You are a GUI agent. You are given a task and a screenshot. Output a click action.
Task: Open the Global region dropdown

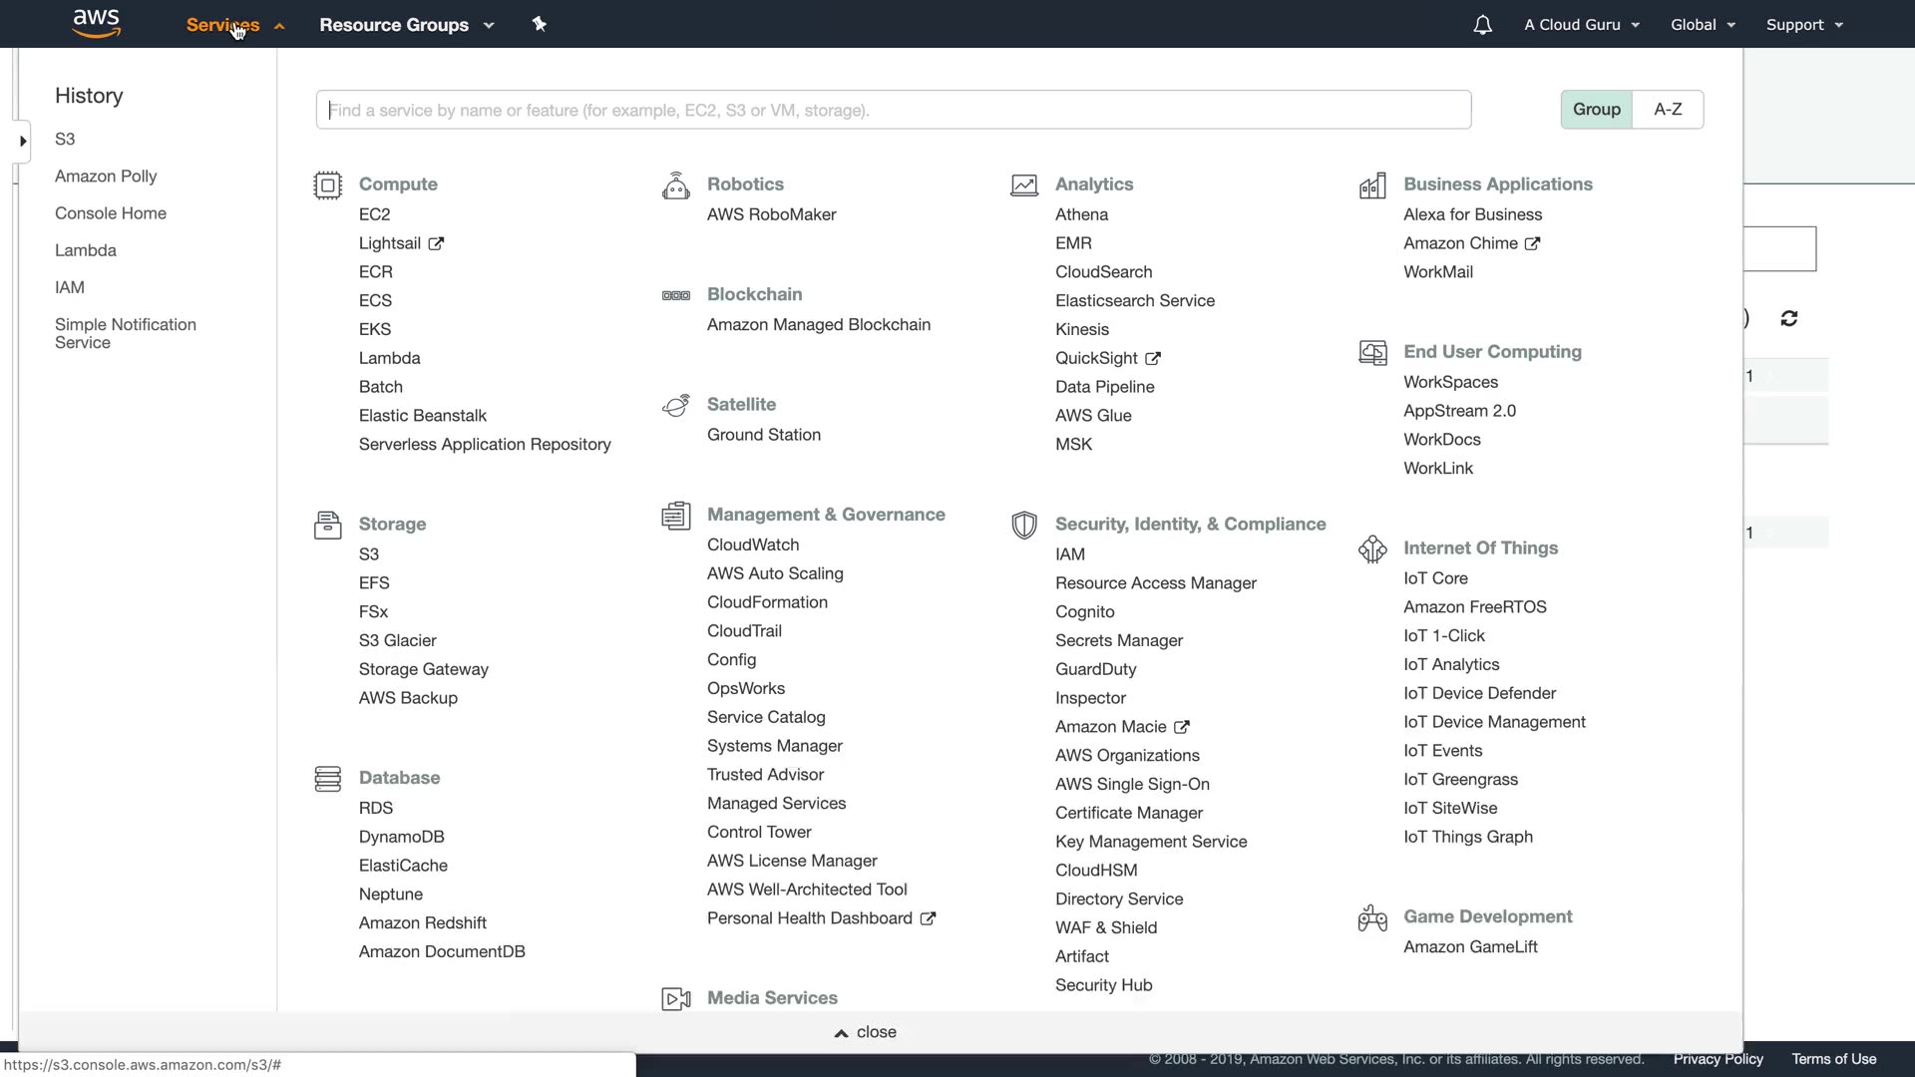click(1703, 25)
